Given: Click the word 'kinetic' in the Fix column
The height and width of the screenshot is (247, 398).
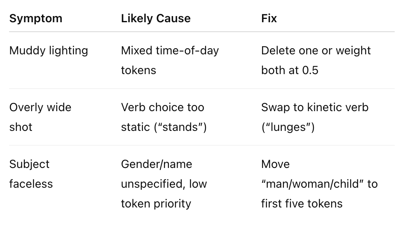Looking at the screenshot, I should point(318,107).
